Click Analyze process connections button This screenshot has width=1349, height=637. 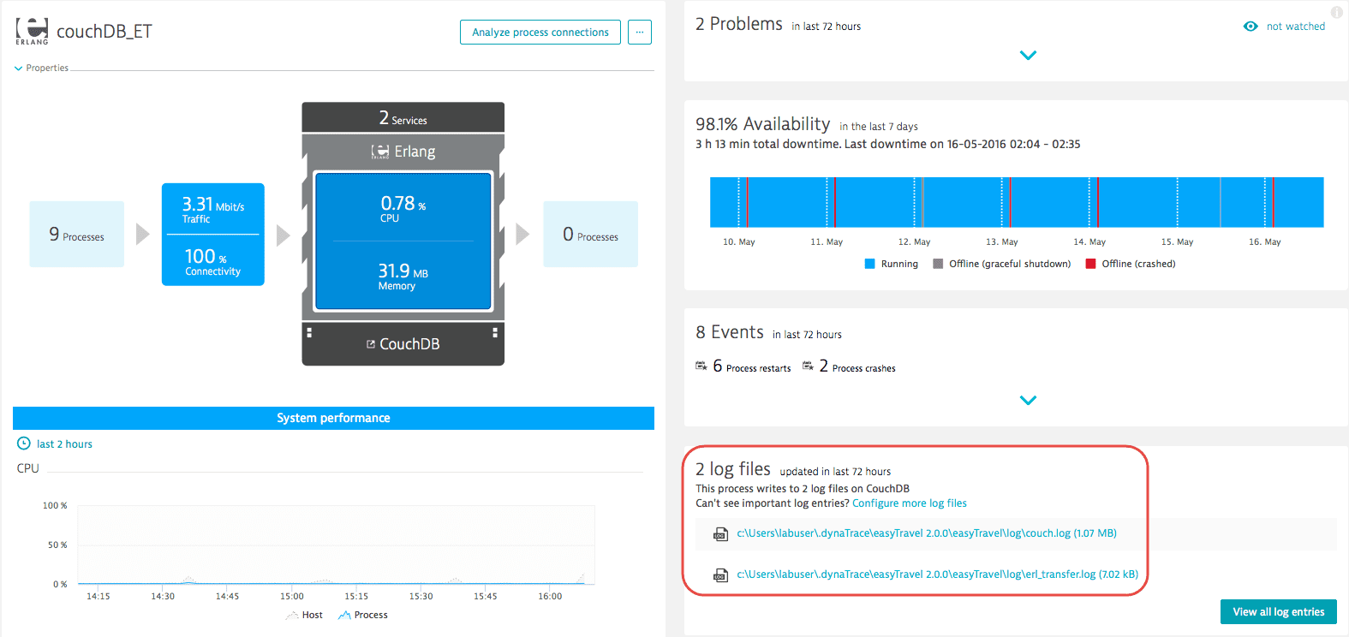click(x=540, y=32)
